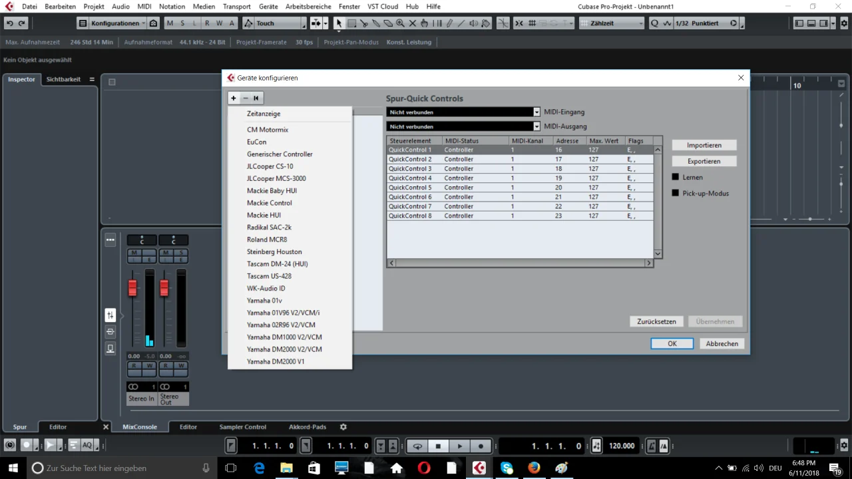Click the Record button in transport

(481, 446)
